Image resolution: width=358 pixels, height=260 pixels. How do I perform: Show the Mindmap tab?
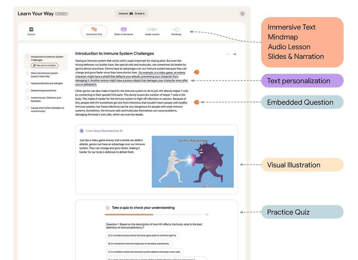point(176,31)
